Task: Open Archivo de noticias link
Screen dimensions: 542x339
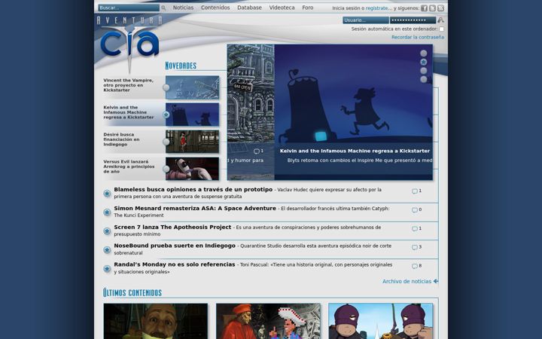Action: (406, 281)
